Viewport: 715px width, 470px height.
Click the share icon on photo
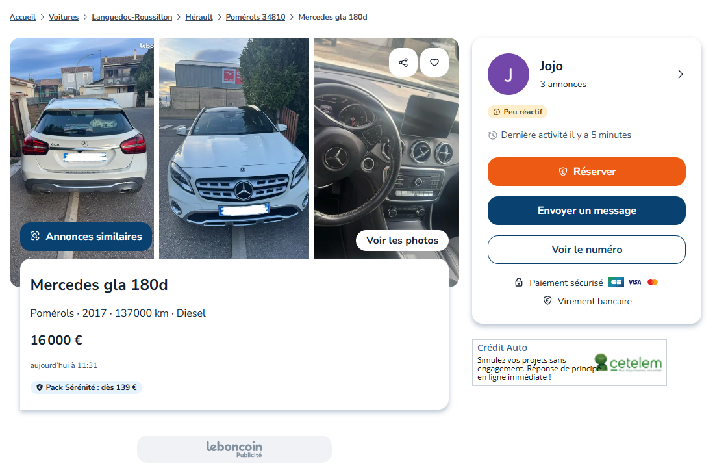tap(403, 62)
